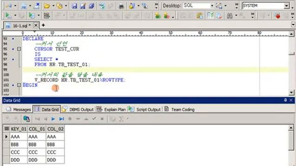The height and width of the screenshot is (166, 296).
Task: Collapse the CURSOR TEST_CUR code block
Action: (x=19, y=49)
